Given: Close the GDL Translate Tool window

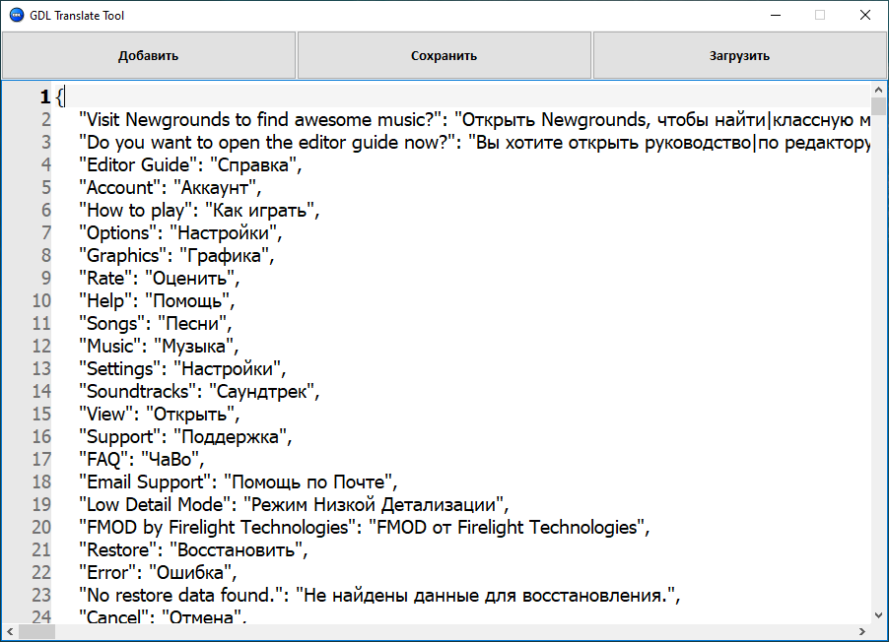Looking at the screenshot, I should click(864, 16).
